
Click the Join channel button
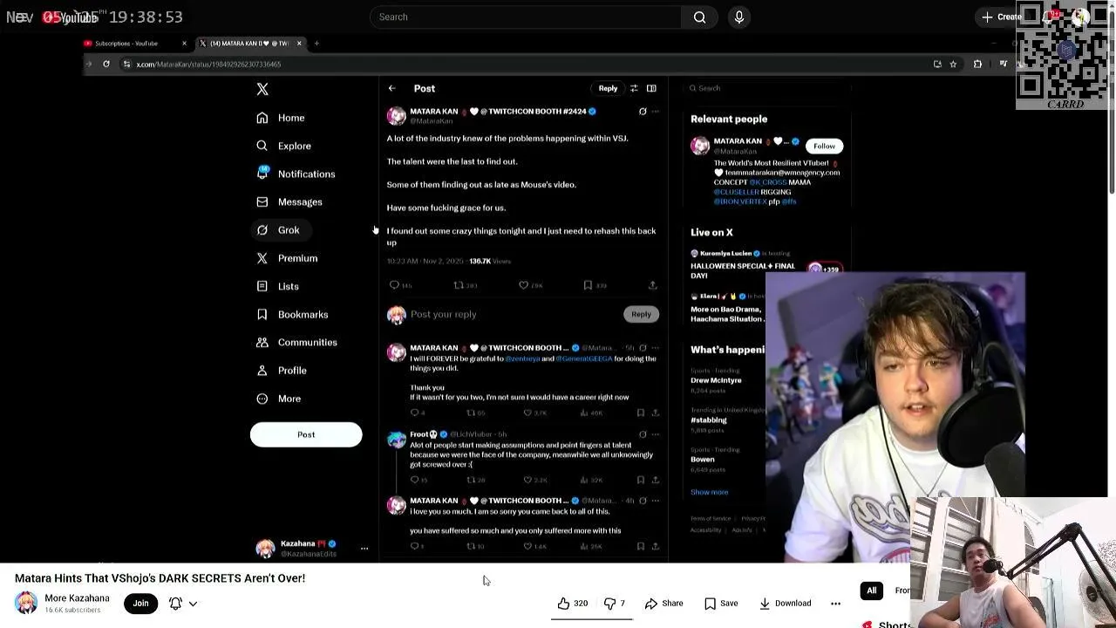[140, 603]
